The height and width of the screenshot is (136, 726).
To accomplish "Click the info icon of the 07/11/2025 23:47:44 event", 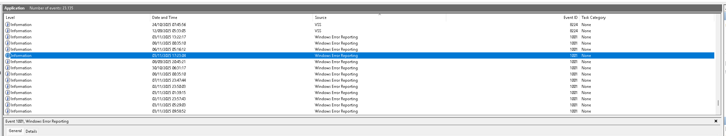I will [x=8, y=80].
